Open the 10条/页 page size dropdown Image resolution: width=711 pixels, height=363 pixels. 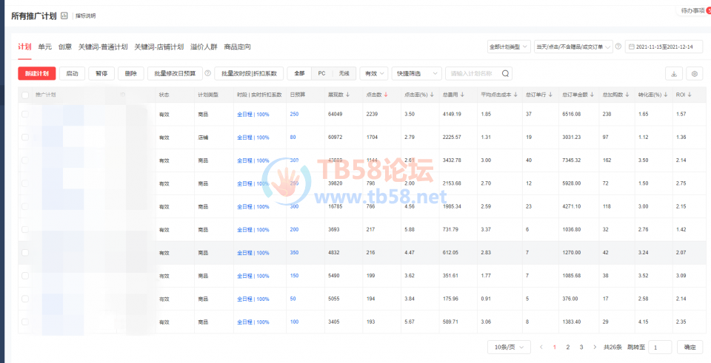coord(510,347)
